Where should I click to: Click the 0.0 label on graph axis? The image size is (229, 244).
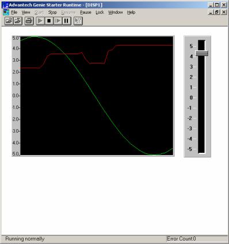point(16,96)
